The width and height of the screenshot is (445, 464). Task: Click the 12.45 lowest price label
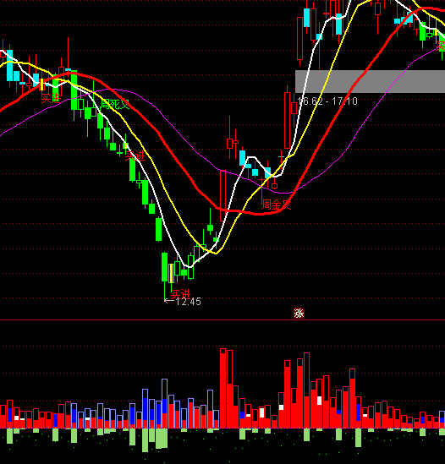(183, 302)
